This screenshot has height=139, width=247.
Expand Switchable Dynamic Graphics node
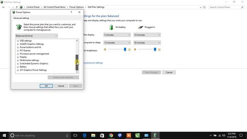18,64
